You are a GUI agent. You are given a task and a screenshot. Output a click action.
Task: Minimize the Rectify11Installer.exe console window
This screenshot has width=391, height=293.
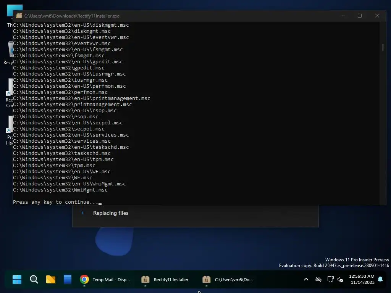click(x=343, y=16)
